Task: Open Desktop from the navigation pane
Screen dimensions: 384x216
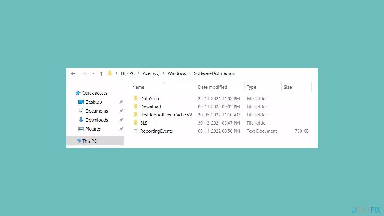Action: tap(94, 102)
